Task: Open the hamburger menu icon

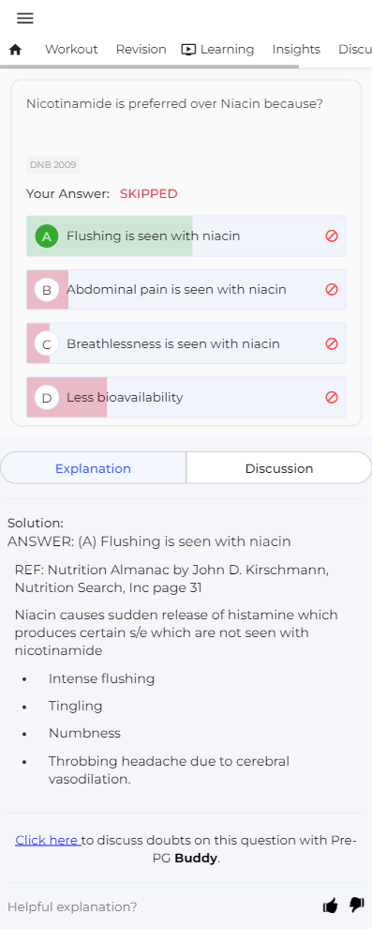Action: point(25,19)
